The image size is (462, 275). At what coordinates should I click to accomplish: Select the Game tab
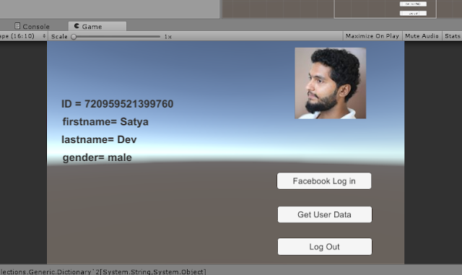point(97,26)
